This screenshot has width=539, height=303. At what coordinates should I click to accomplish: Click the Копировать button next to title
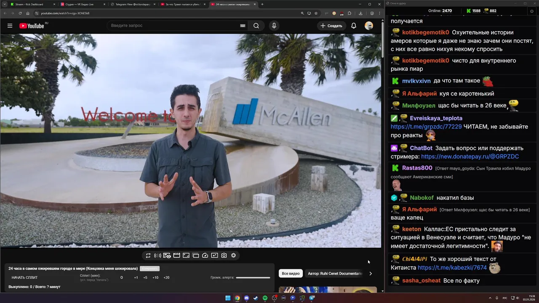[x=150, y=268]
